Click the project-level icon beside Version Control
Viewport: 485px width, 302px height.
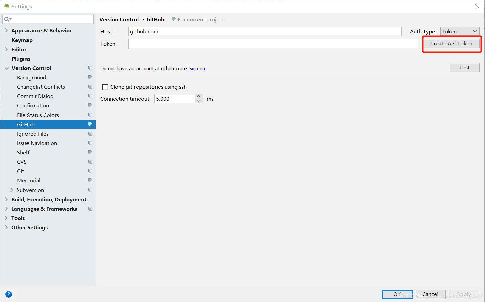pyautogui.click(x=90, y=68)
